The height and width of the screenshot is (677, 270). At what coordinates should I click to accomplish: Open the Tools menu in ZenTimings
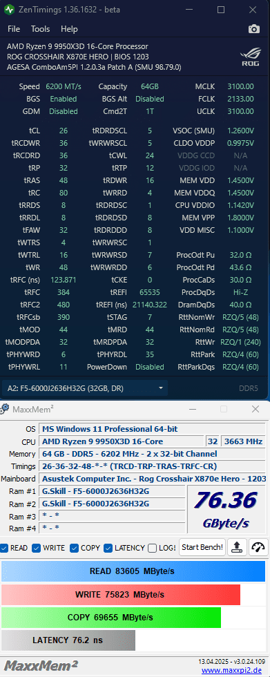click(40, 29)
